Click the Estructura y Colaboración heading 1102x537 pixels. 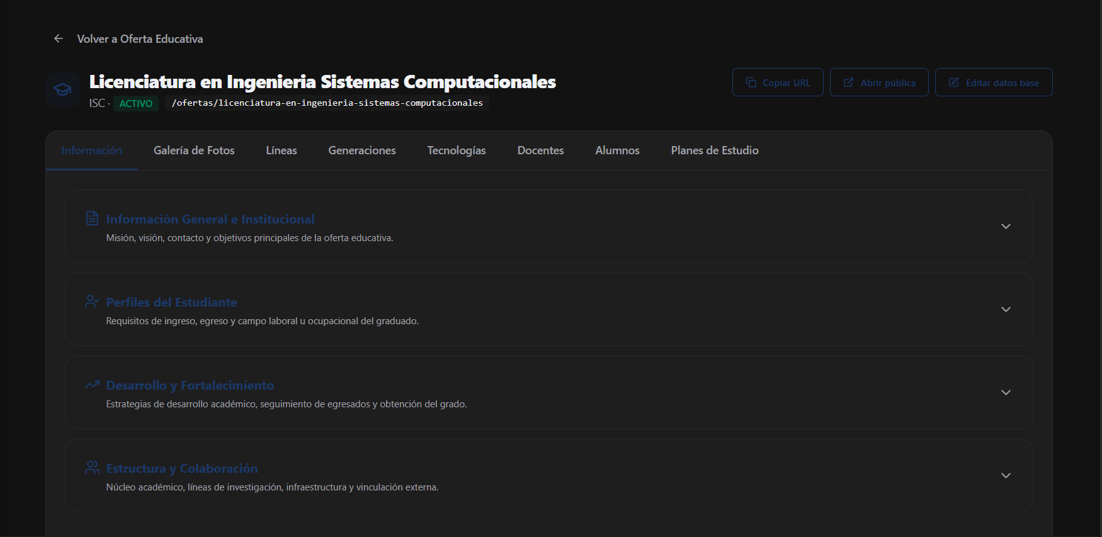click(182, 468)
